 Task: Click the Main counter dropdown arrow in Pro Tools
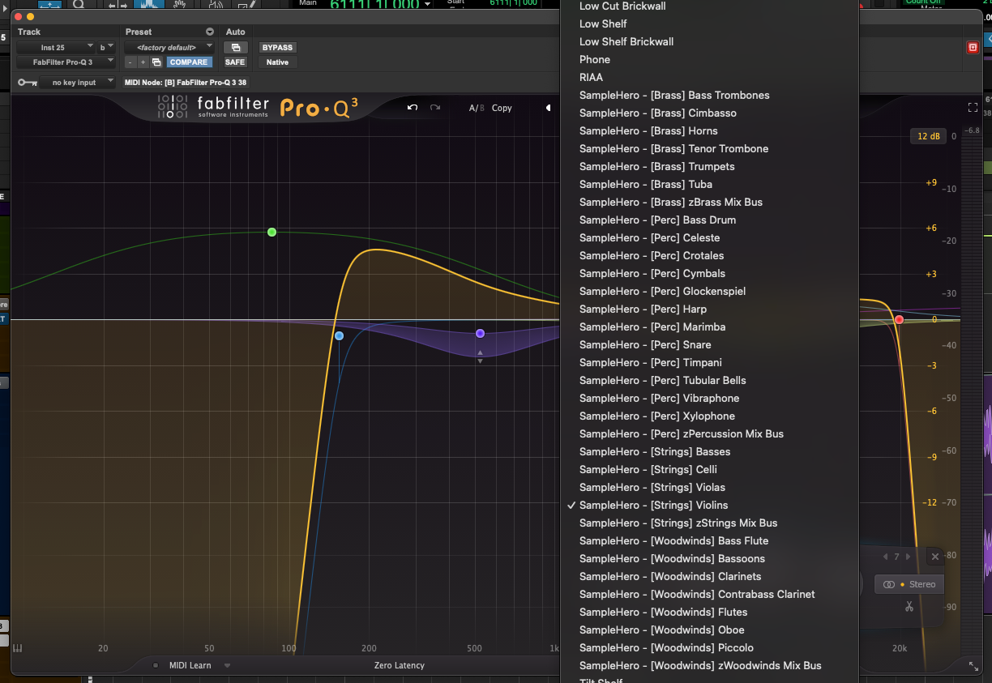coord(428,4)
